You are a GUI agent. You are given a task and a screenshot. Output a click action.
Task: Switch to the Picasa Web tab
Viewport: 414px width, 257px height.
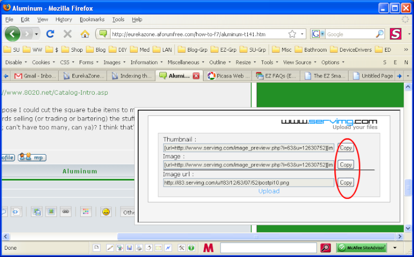228,76
